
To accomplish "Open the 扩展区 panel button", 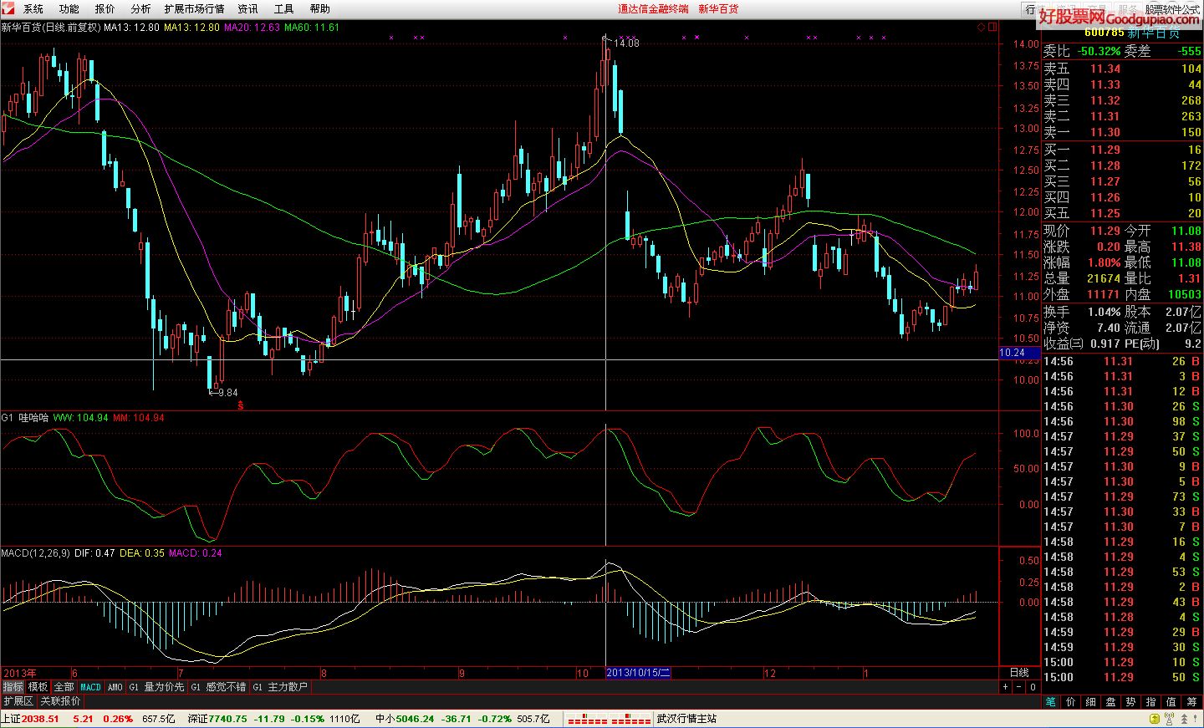I will (18, 701).
